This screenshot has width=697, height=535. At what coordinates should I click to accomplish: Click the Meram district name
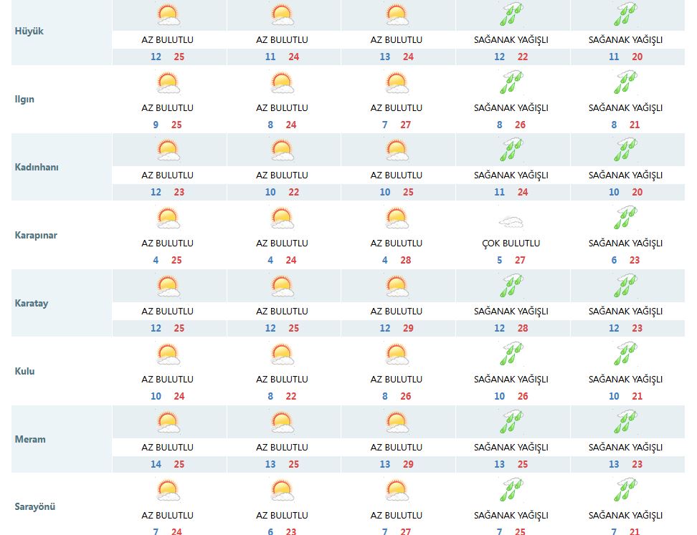(30, 439)
